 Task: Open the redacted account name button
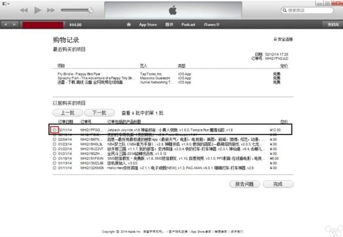point(43,25)
